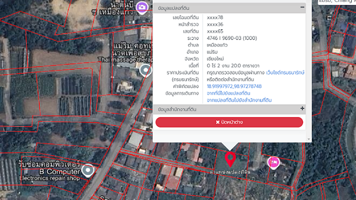
Task: Click the ข้อมูลสำนักงานที่ดิน panel header
Action: click(229, 109)
